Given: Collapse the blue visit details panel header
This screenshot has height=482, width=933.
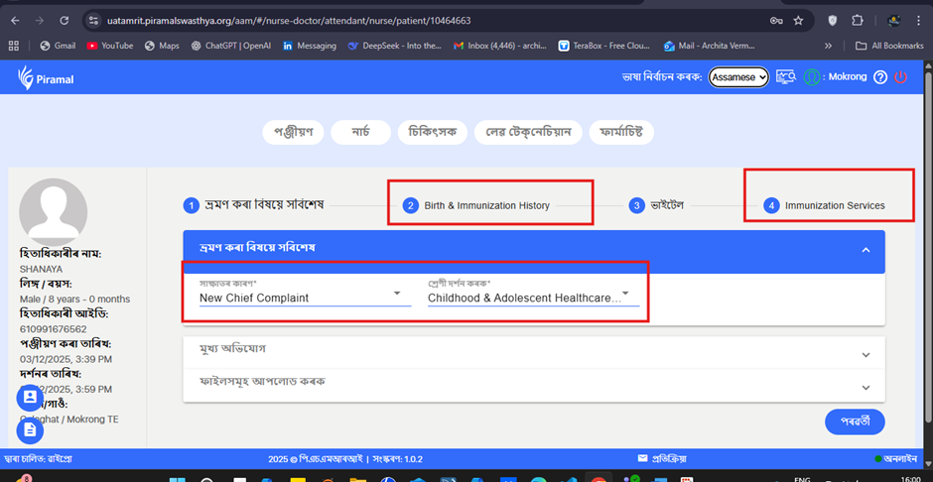Looking at the screenshot, I should tap(865, 251).
